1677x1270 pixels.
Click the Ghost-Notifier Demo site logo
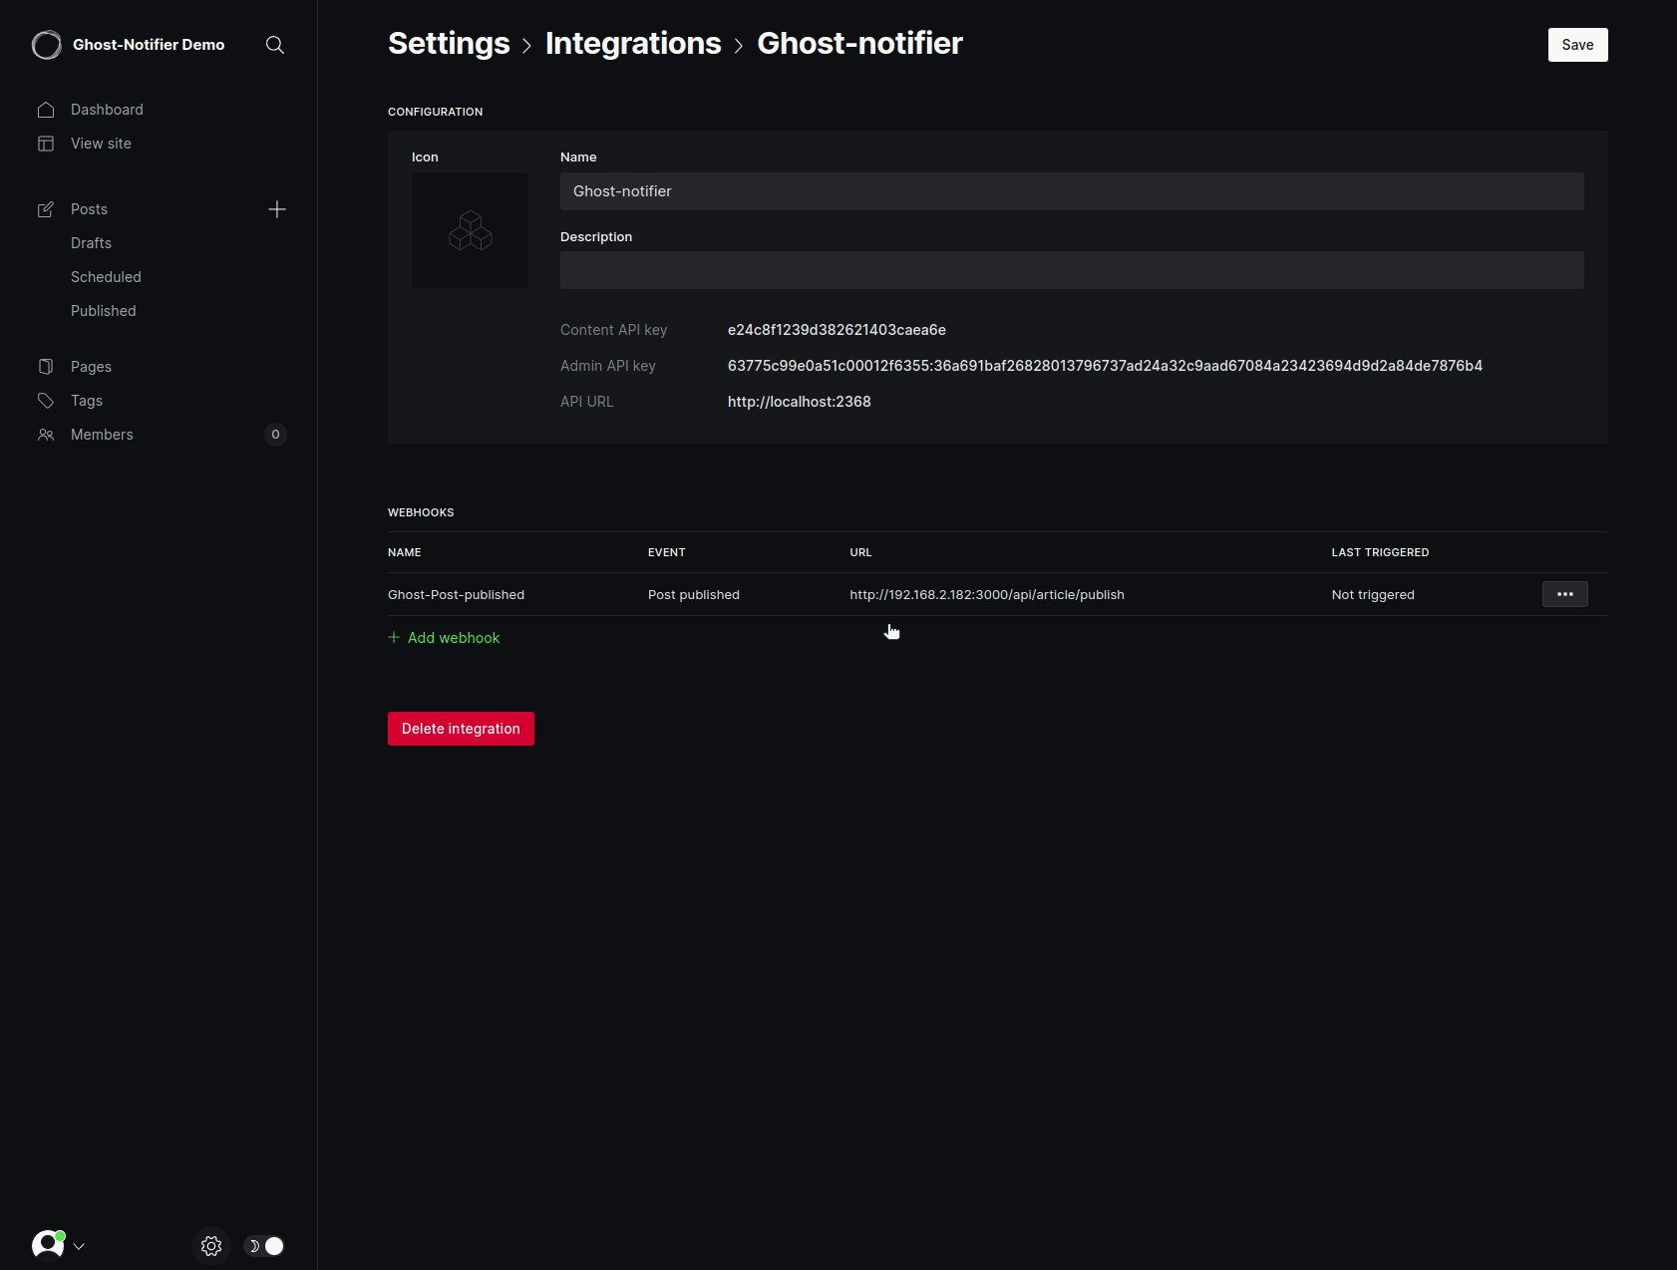(x=47, y=45)
